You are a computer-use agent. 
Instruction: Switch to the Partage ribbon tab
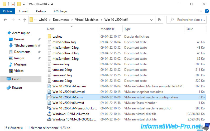click(x=41, y=11)
